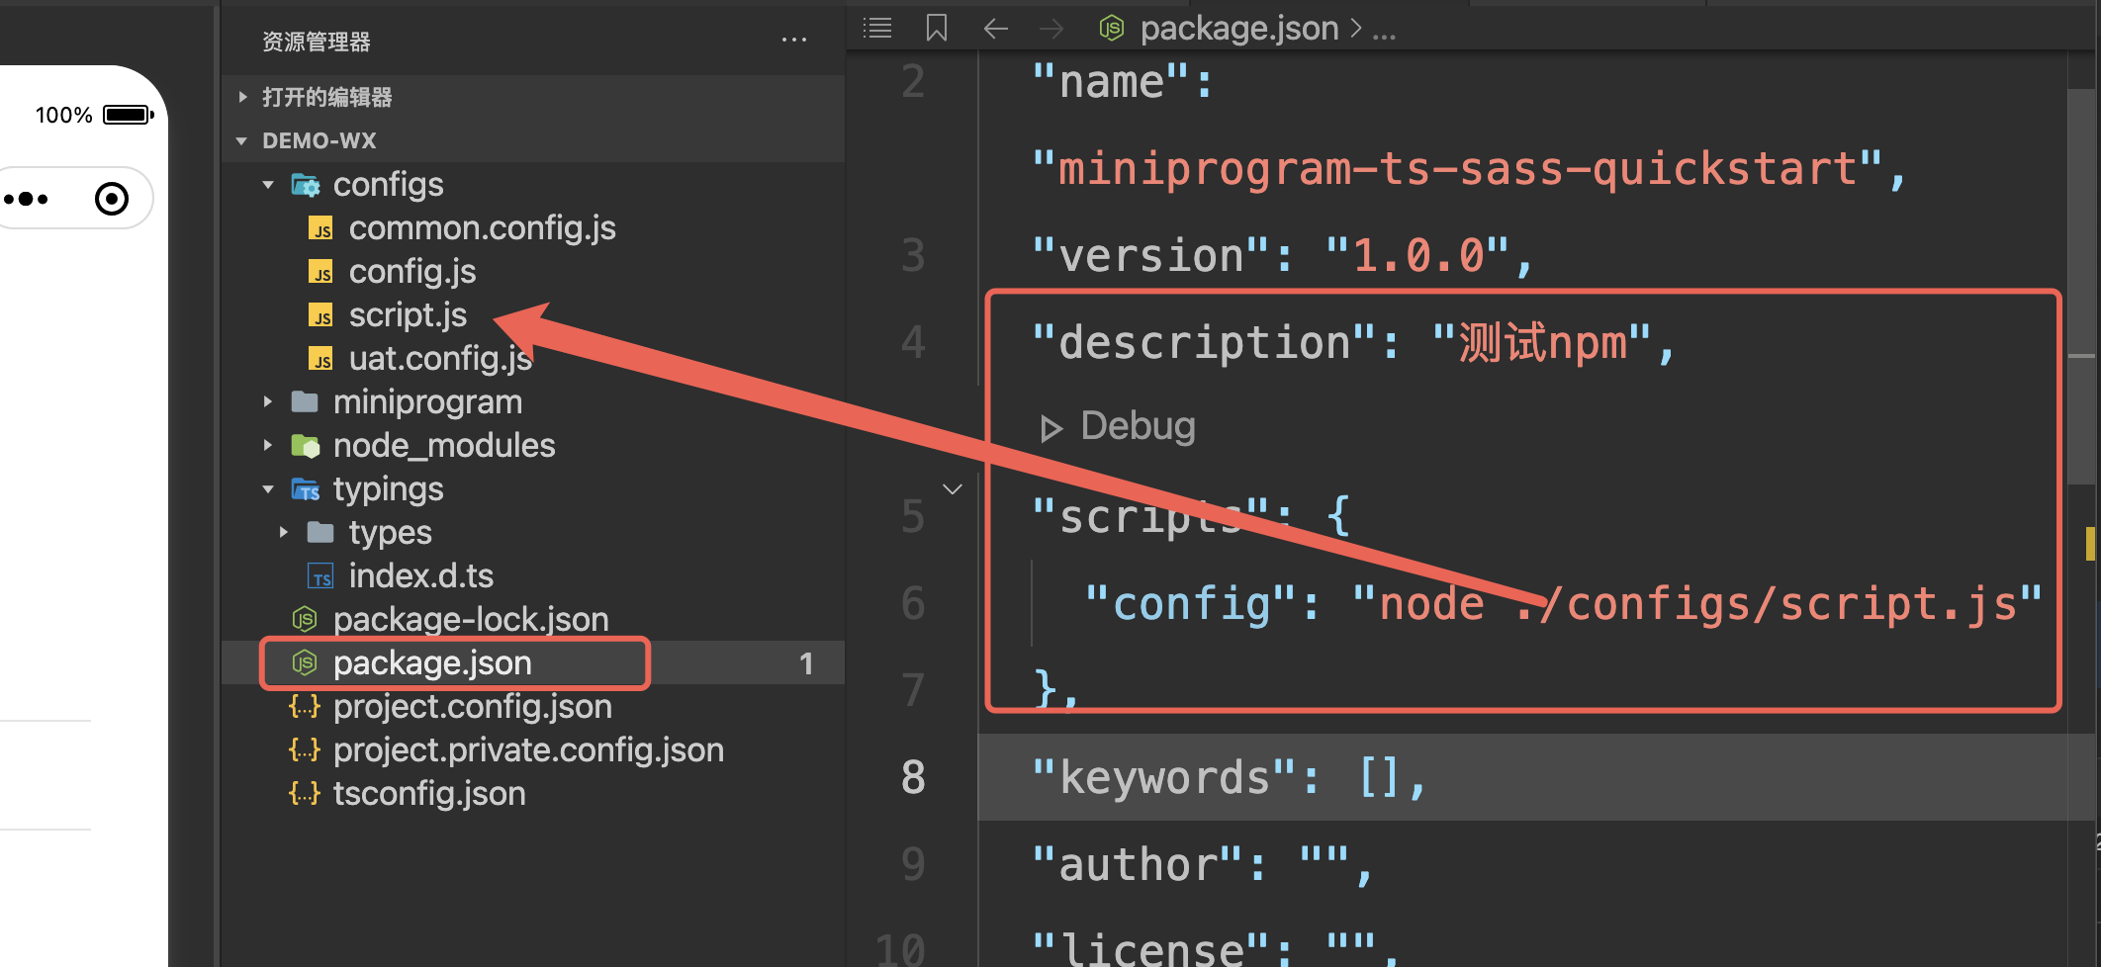Click the outline list icon in editor toolbar
2101x967 pixels.
877,28
